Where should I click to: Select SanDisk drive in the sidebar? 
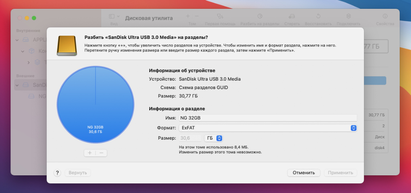pyautogui.click(x=31, y=85)
